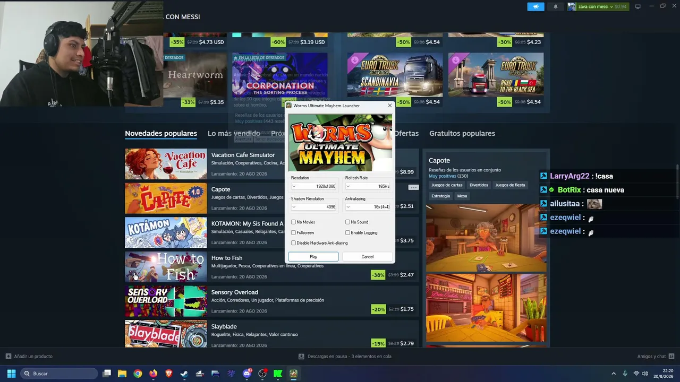This screenshot has width=680, height=382.
Task: Turn on Enable Logging checkbox
Action: click(347, 233)
